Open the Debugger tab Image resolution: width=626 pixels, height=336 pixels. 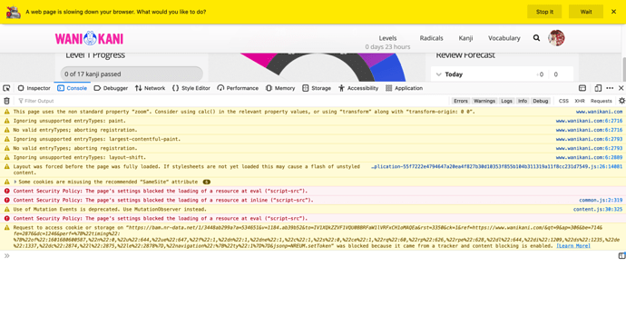111,88
